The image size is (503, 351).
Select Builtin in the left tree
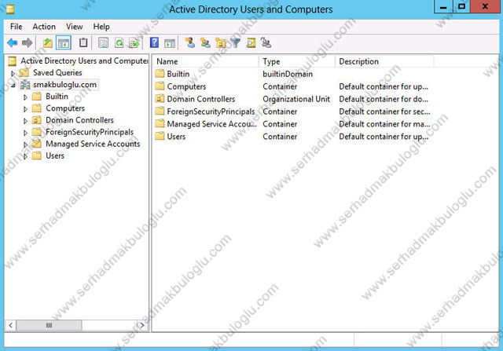pyautogui.click(x=57, y=97)
